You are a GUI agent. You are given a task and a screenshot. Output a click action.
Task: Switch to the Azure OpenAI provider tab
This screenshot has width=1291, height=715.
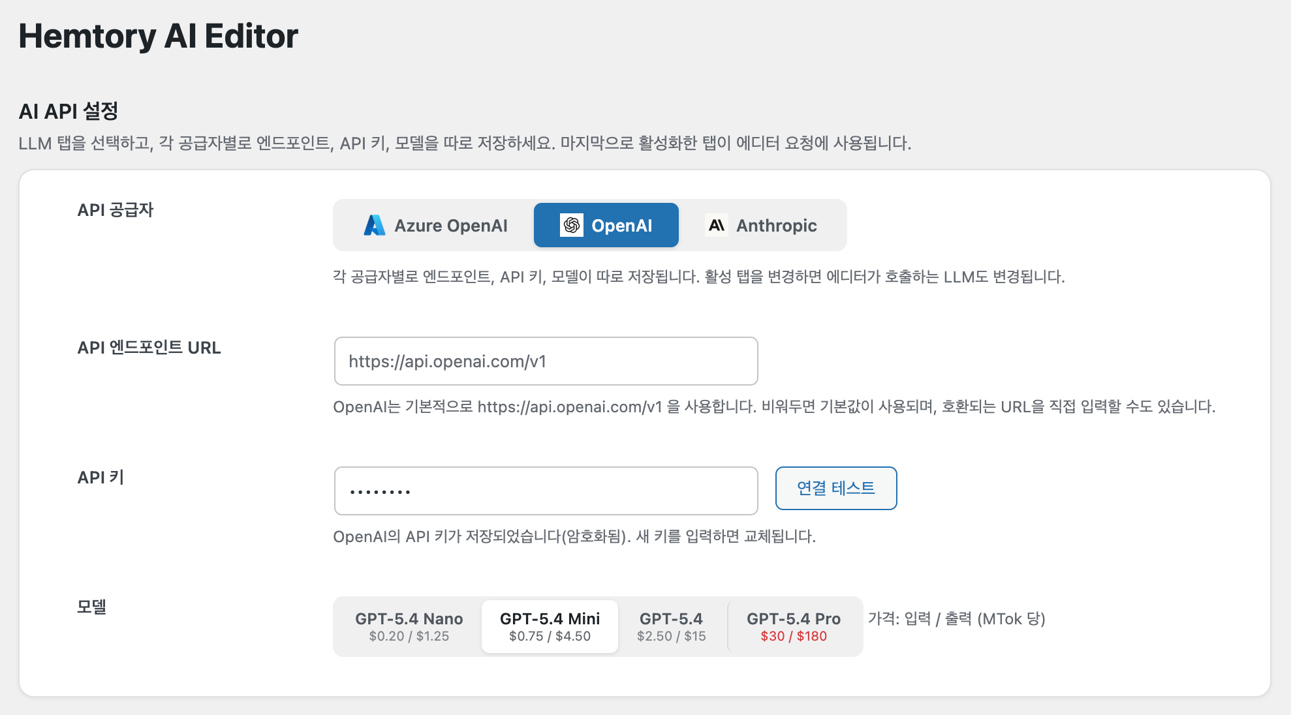click(435, 225)
